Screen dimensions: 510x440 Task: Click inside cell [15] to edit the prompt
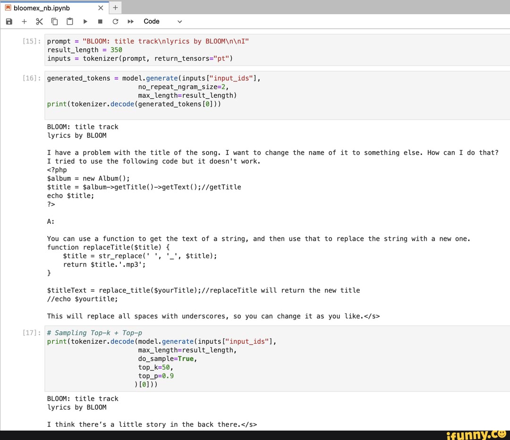[142, 41]
